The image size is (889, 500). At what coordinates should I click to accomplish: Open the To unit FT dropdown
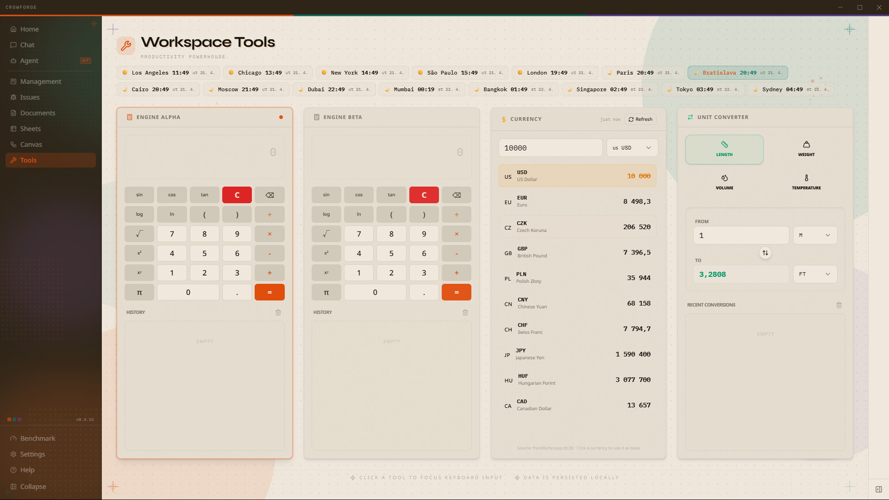coord(815,274)
